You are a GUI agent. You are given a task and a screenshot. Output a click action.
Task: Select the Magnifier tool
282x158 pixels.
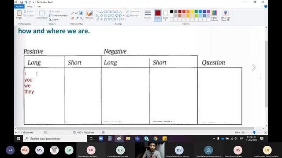(81, 18)
